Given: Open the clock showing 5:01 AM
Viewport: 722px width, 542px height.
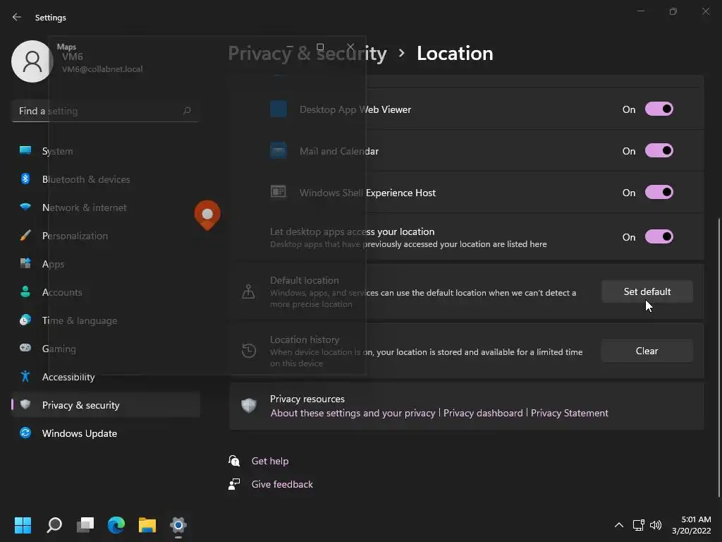Looking at the screenshot, I should 692,525.
